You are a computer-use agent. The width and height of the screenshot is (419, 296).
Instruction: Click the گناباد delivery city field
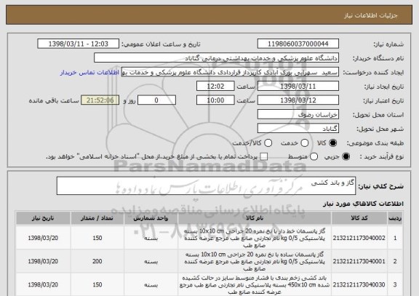[x=298, y=129]
